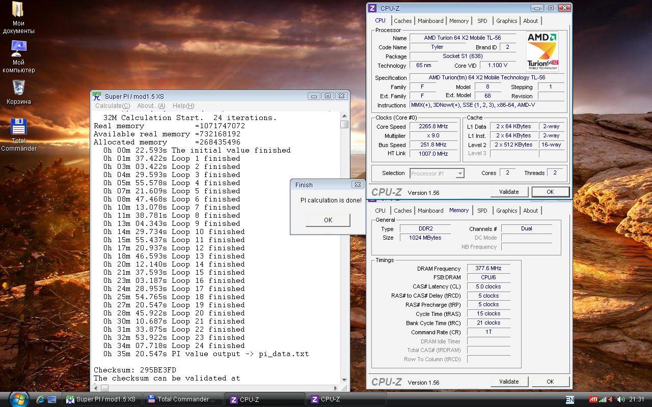Click the memory Type field DDR2

click(425, 228)
